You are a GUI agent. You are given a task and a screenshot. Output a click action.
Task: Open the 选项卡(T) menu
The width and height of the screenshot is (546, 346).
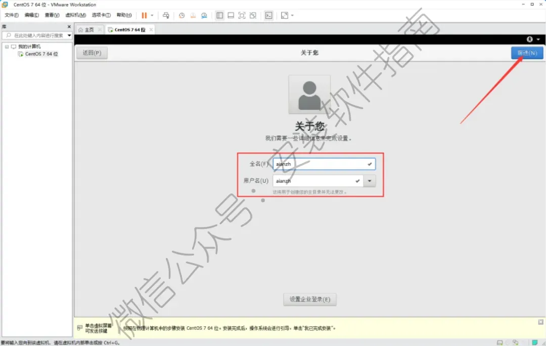pos(101,15)
